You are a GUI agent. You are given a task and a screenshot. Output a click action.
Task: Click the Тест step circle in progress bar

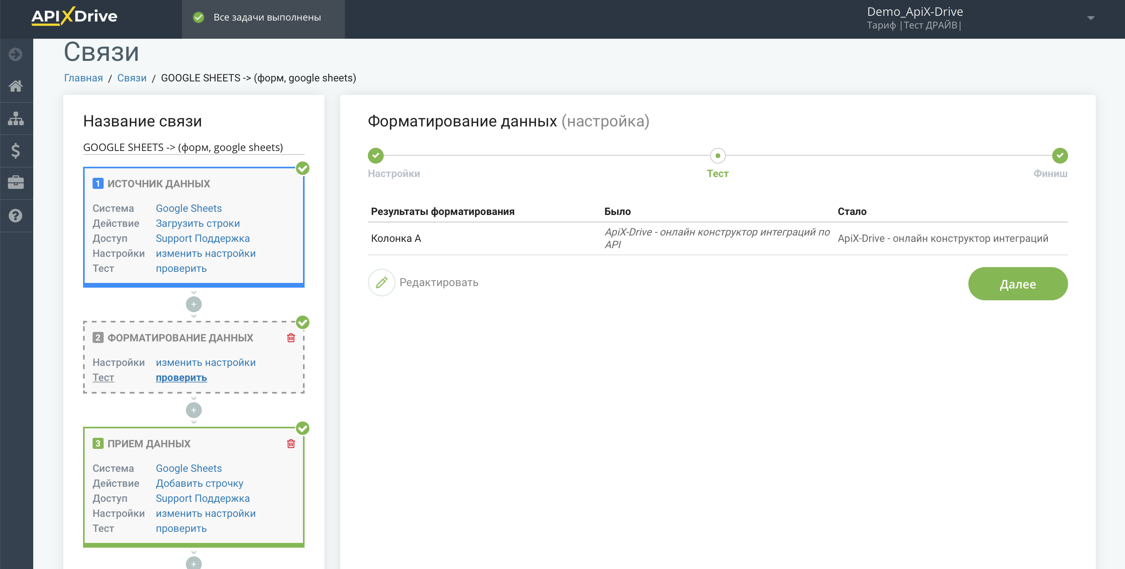[x=718, y=155]
